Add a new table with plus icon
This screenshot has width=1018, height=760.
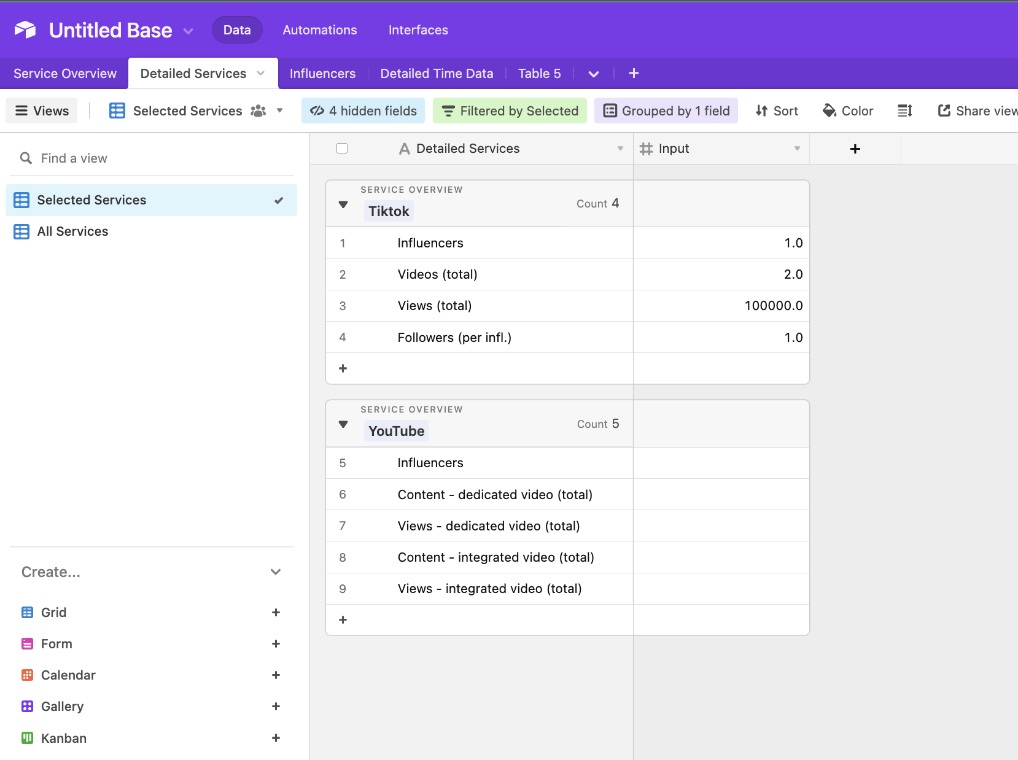point(634,74)
